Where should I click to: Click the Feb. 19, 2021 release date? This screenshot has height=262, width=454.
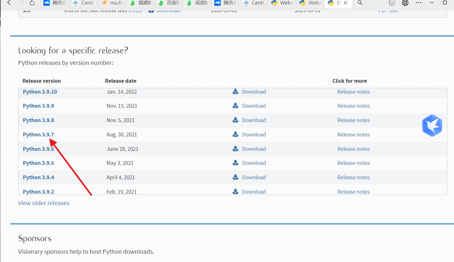[x=122, y=192]
